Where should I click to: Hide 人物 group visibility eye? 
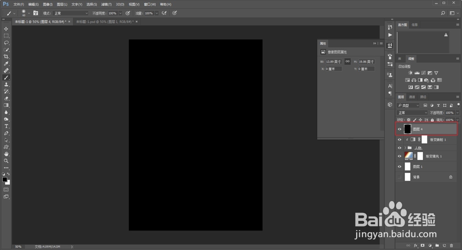click(x=400, y=148)
